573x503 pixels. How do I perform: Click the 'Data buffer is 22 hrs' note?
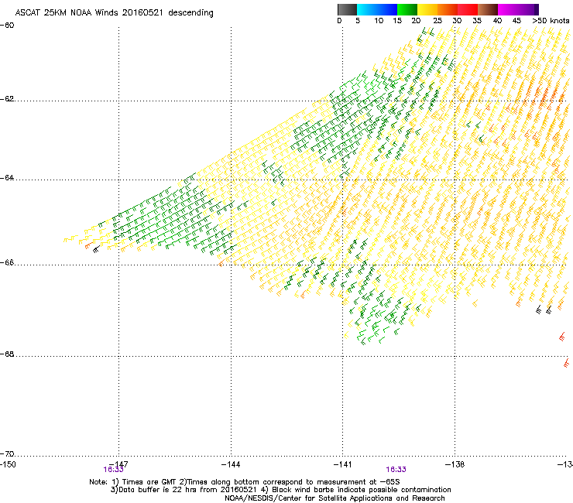(280, 490)
